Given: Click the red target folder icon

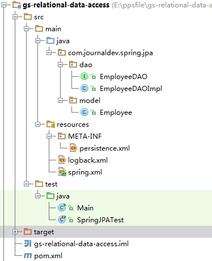Looking at the screenshot, I should [x=28, y=232].
